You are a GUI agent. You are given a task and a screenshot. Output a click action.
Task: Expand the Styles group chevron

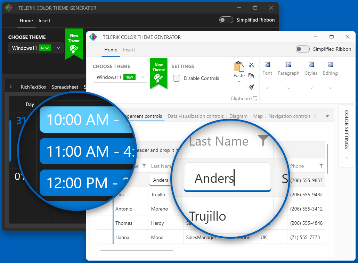(x=311, y=88)
